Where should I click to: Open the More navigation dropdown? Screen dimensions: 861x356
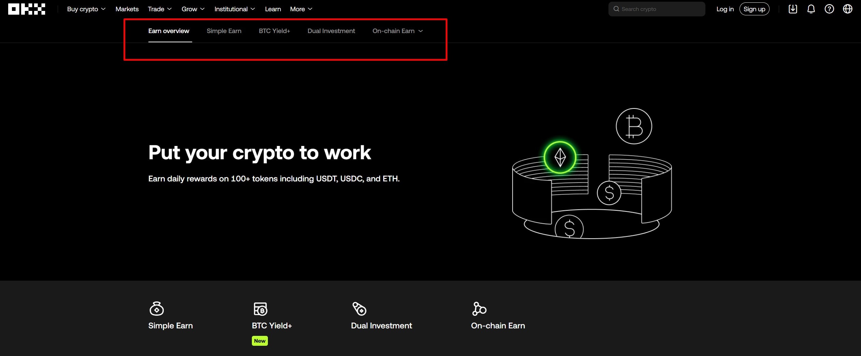click(x=301, y=9)
